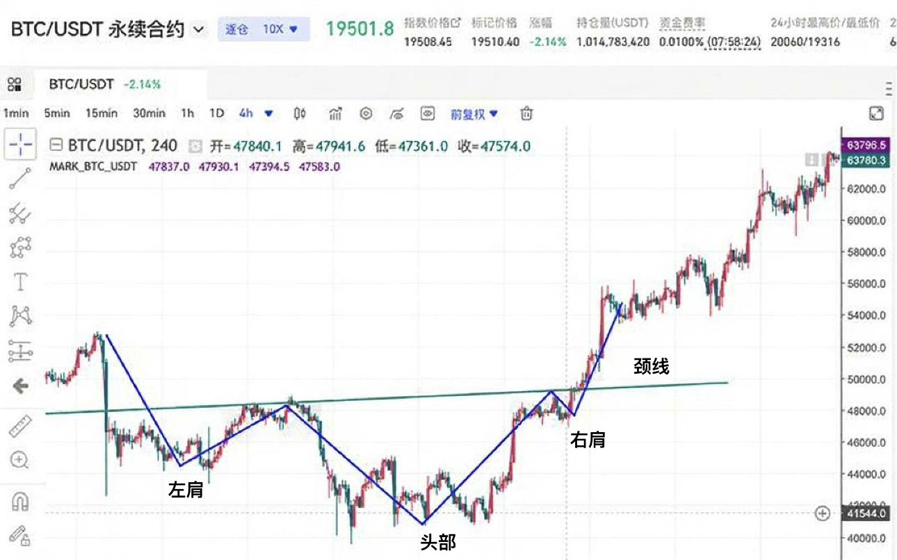The image size is (897, 560).
Task: Open the BTC/USDT 永续合约 pair selector
Action: [x=108, y=30]
